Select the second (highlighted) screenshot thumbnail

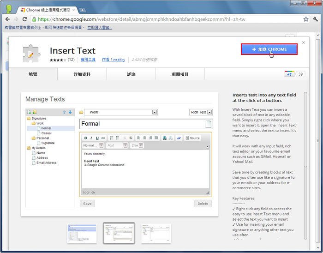tap(119, 233)
